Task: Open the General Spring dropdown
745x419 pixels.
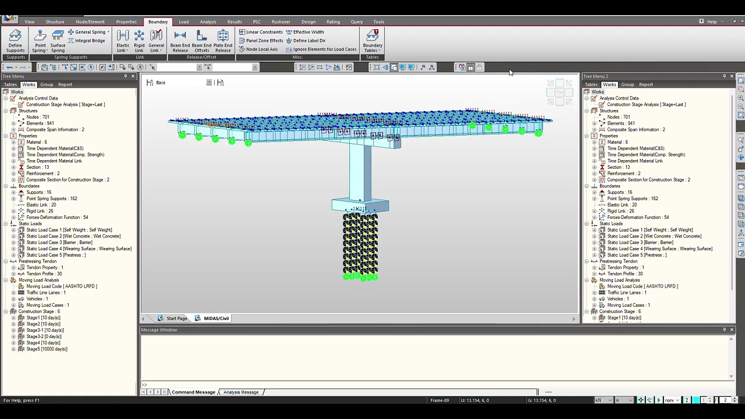Action: coord(109,32)
